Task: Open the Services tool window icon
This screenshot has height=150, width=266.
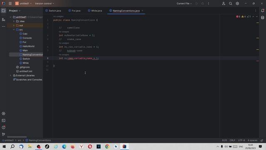Action: click(x=3, y=114)
